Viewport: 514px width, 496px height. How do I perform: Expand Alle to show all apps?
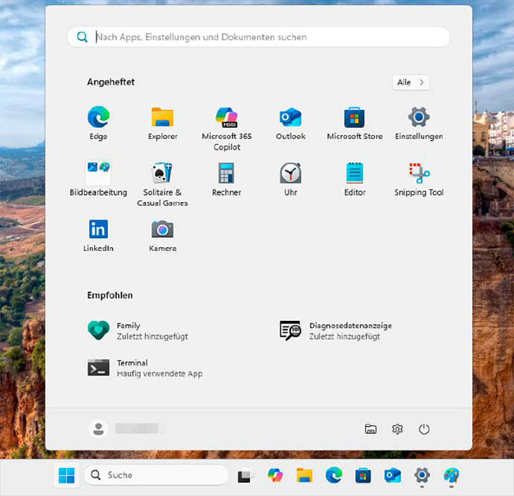[411, 82]
